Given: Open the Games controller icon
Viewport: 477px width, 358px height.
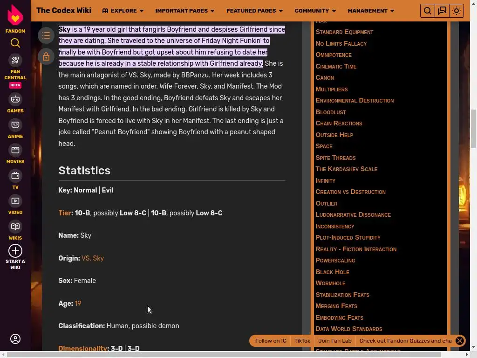Looking at the screenshot, I should (x=15, y=99).
